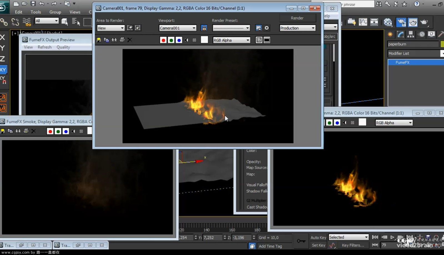Viewport: 444px width, 255px height.
Task: Open Viewport Camera001 dropdown
Action: click(x=178, y=28)
